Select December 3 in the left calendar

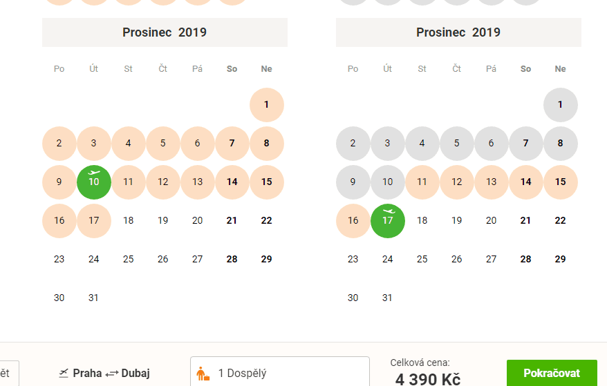click(94, 144)
